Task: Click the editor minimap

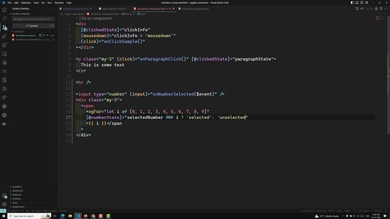Action: (380, 18)
